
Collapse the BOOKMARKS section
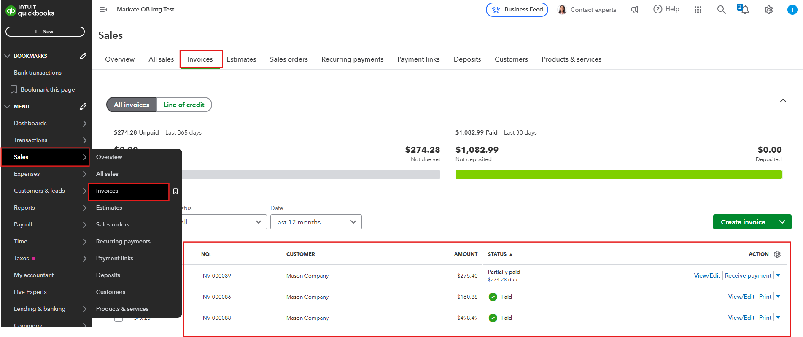7,56
